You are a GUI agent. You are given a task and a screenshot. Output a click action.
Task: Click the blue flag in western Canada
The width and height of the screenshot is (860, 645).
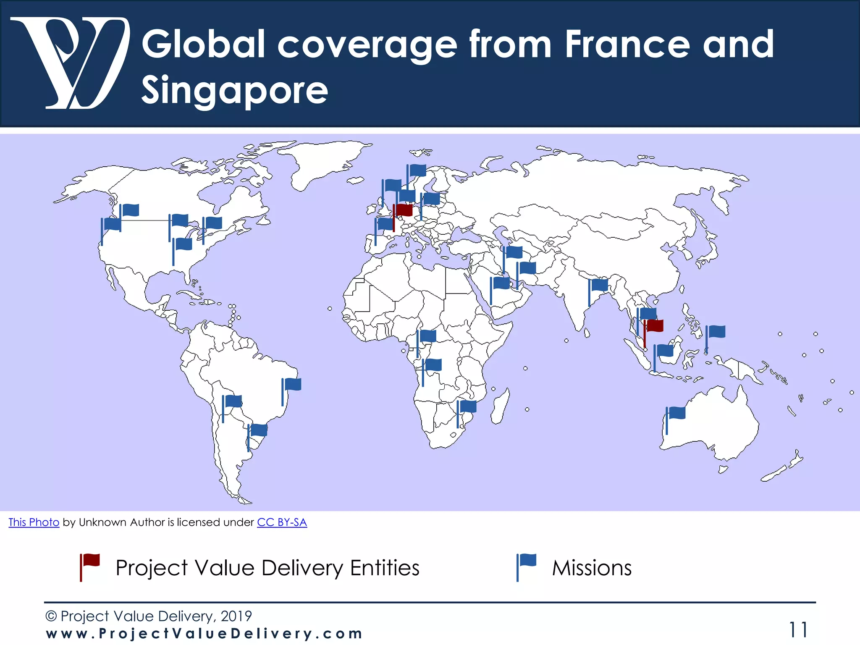click(129, 218)
